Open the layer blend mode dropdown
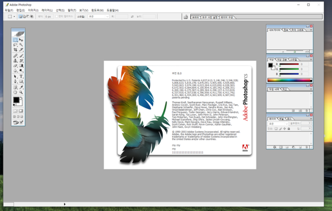 pyautogui.click(x=278, y=124)
